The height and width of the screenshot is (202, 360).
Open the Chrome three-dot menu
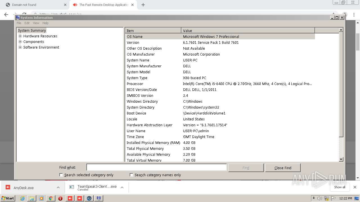click(x=354, y=15)
